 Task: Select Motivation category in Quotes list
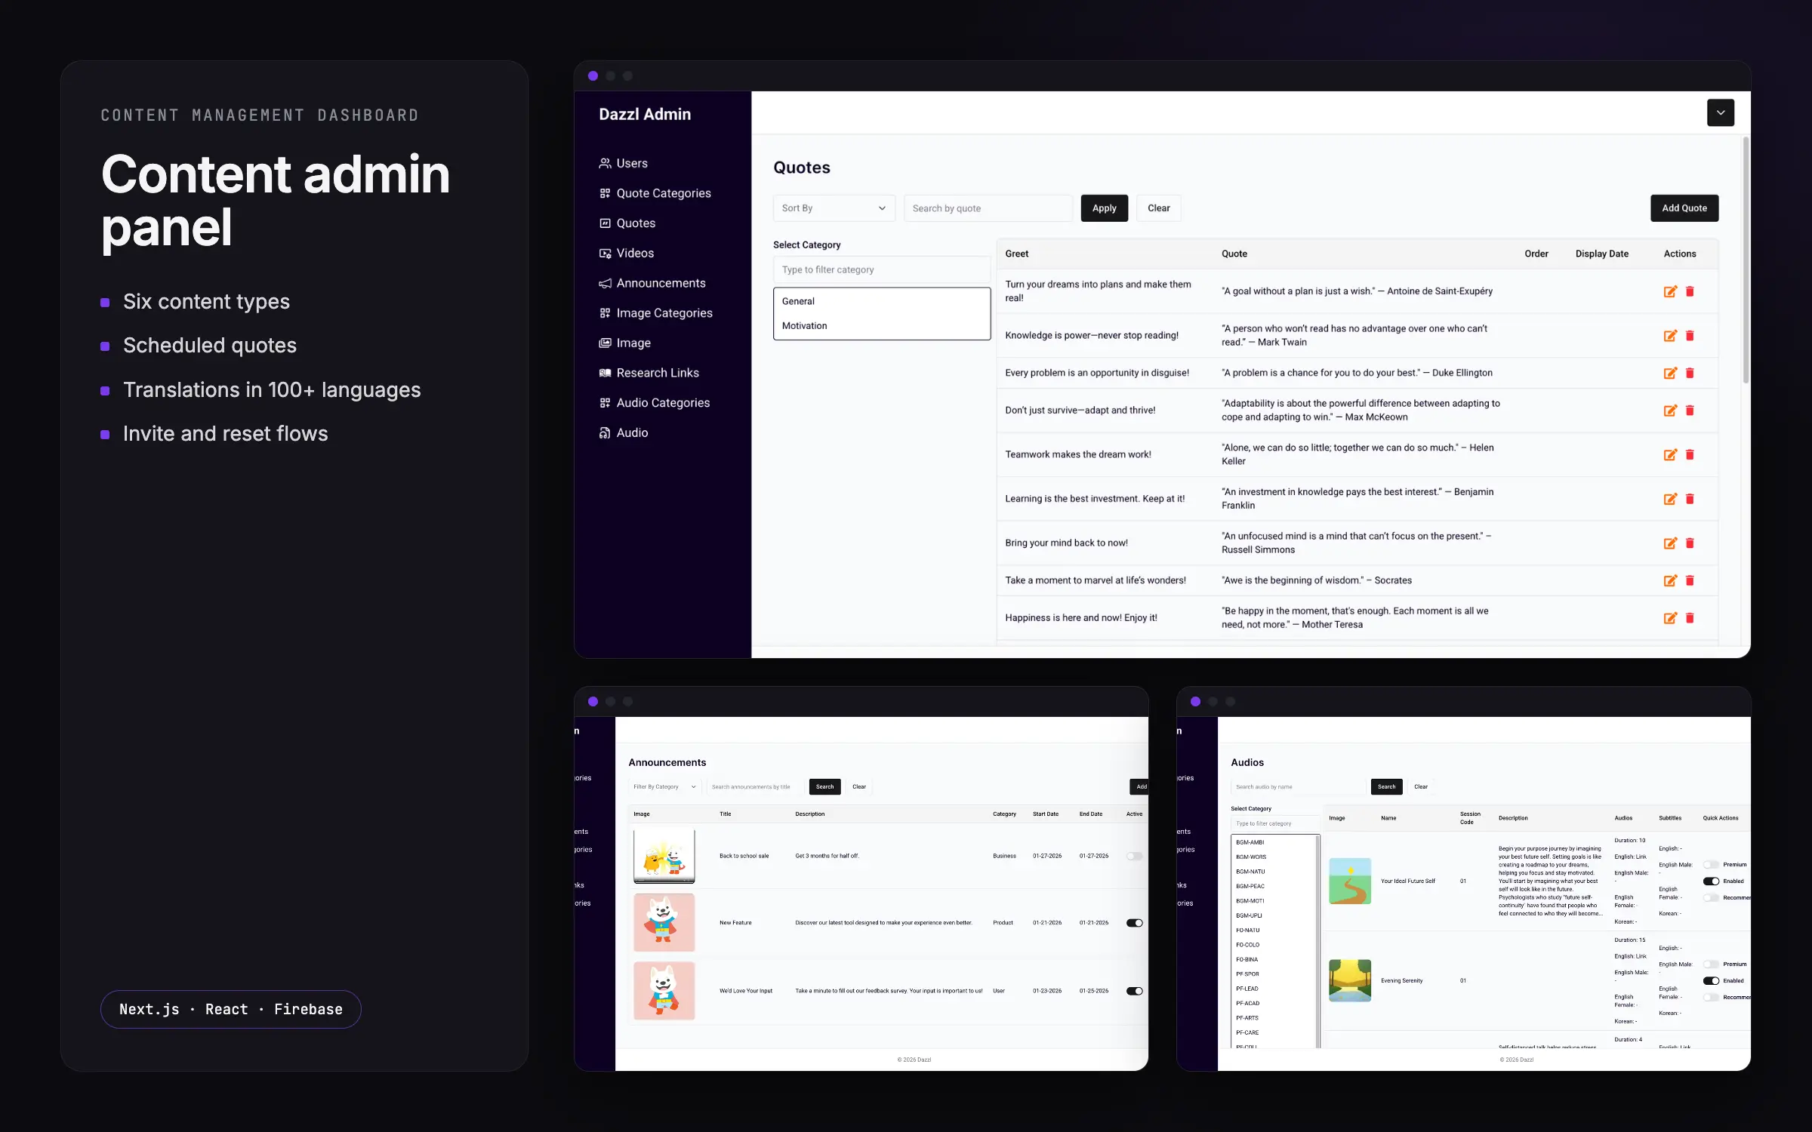(x=881, y=326)
